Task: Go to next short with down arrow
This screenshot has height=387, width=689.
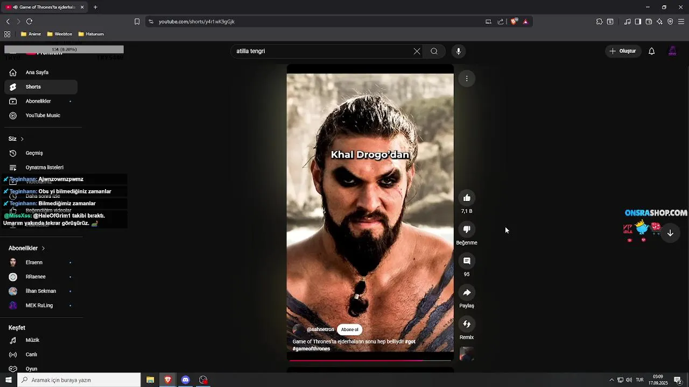Action: (670, 233)
